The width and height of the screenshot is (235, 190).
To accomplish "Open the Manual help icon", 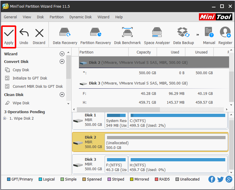I will click(x=209, y=36).
